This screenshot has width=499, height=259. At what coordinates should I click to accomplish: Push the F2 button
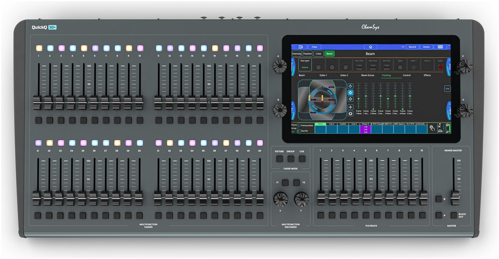pos(296,183)
